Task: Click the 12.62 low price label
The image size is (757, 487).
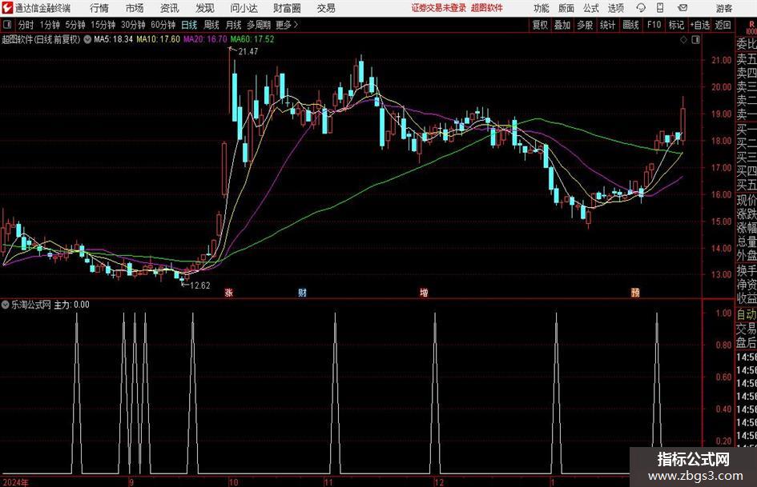Action: 200,285
